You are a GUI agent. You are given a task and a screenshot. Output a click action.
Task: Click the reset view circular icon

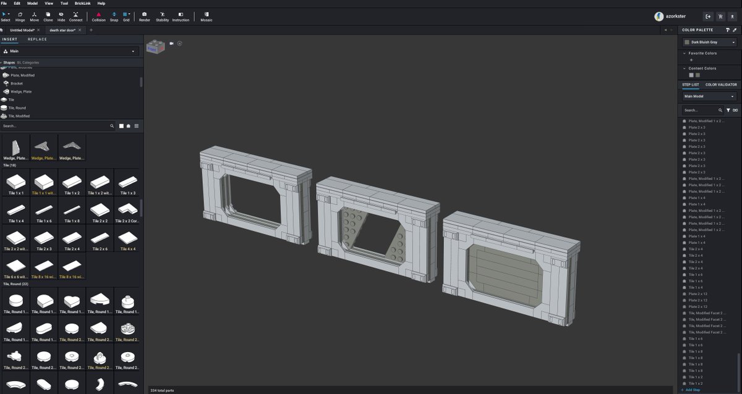pos(180,43)
